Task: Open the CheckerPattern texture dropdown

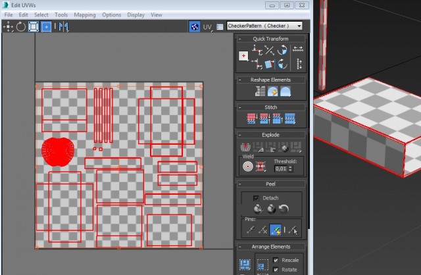Action: tap(264, 26)
